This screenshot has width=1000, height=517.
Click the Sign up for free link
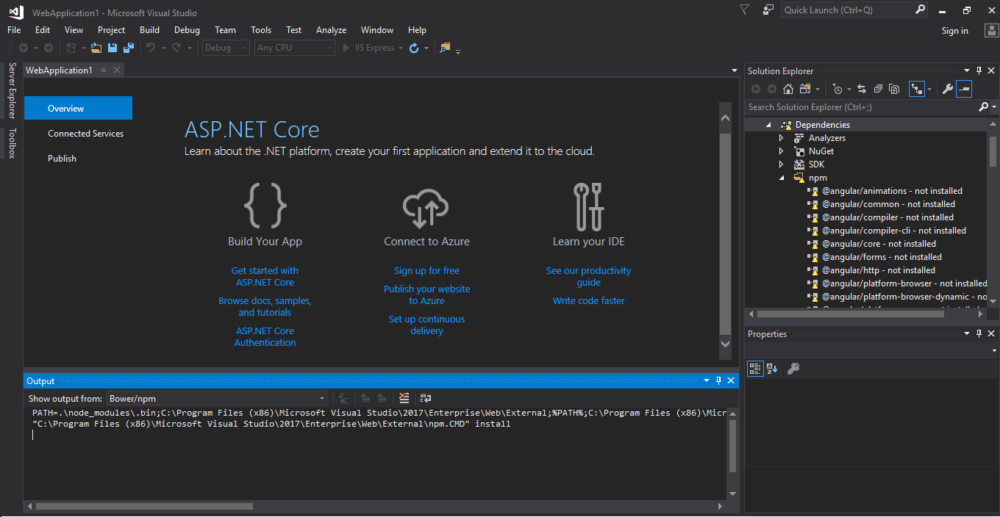click(426, 271)
